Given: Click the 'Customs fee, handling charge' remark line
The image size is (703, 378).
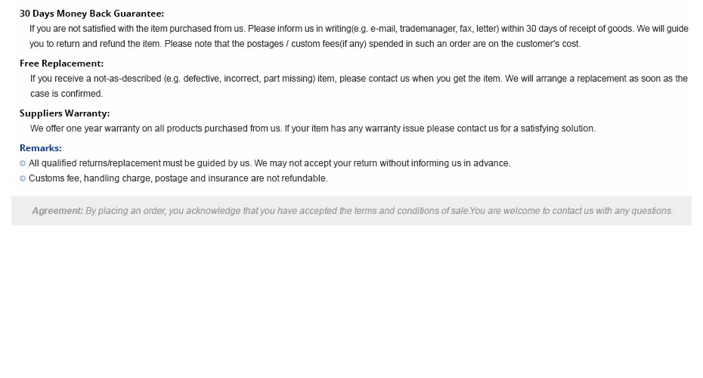Looking at the screenshot, I should click(x=178, y=178).
